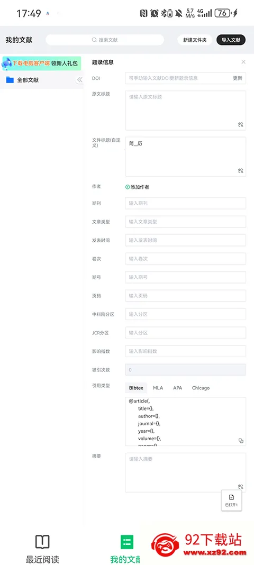Copy the Bibtex citation with copy icon

click(x=241, y=441)
